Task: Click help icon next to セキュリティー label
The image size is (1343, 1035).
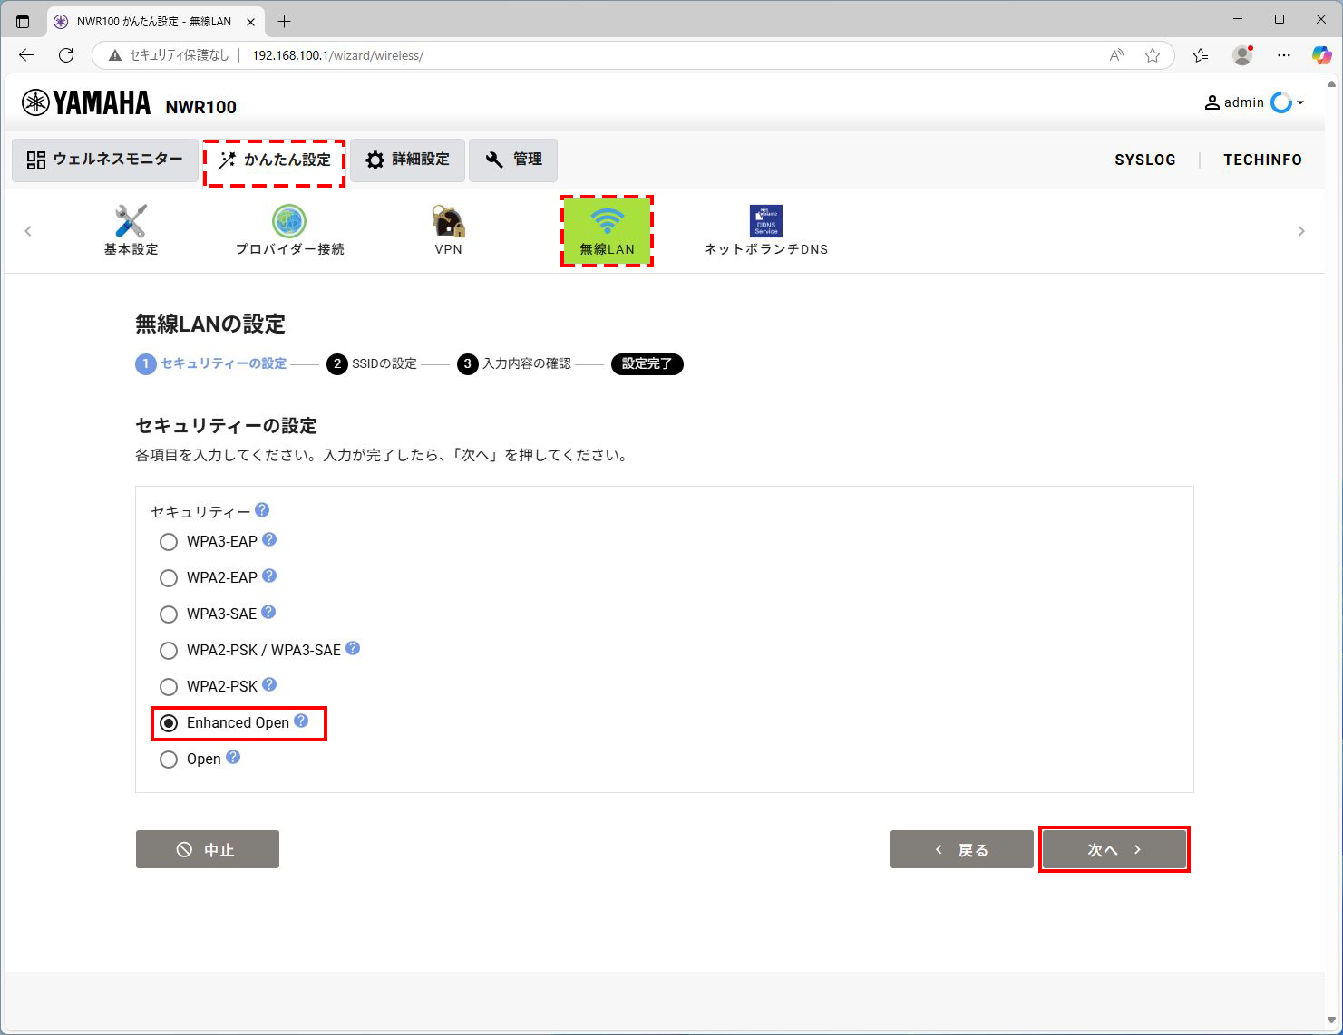Action: tap(262, 510)
